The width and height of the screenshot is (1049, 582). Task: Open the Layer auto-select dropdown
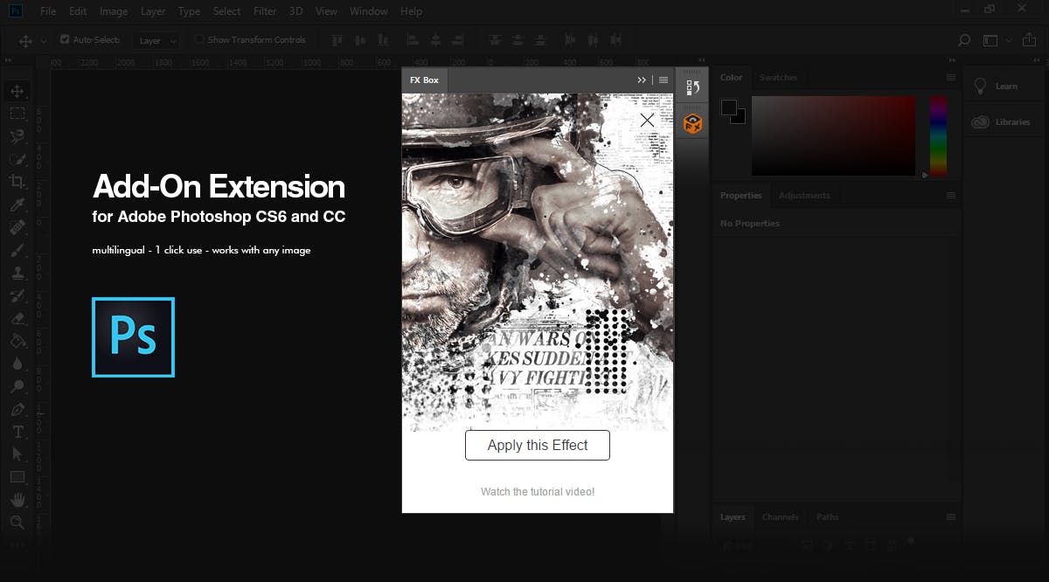pyautogui.click(x=156, y=39)
